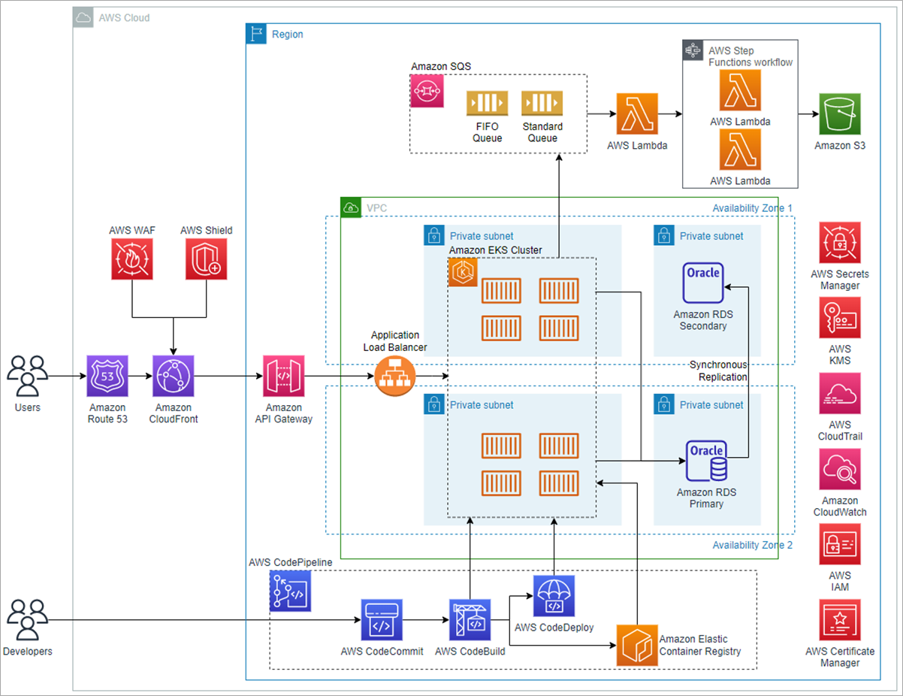Click the 'Availability Zone 1' label

point(752,208)
